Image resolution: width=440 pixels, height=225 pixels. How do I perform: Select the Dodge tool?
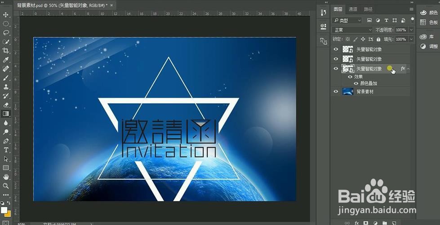tap(5, 131)
